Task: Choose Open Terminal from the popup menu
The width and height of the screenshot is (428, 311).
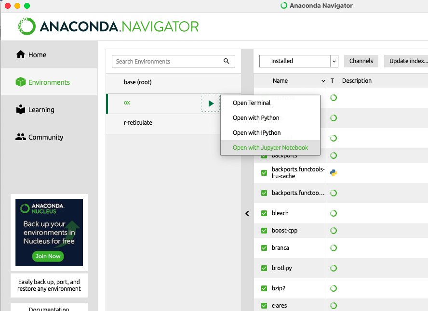Action: pyautogui.click(x=270, y=103)
